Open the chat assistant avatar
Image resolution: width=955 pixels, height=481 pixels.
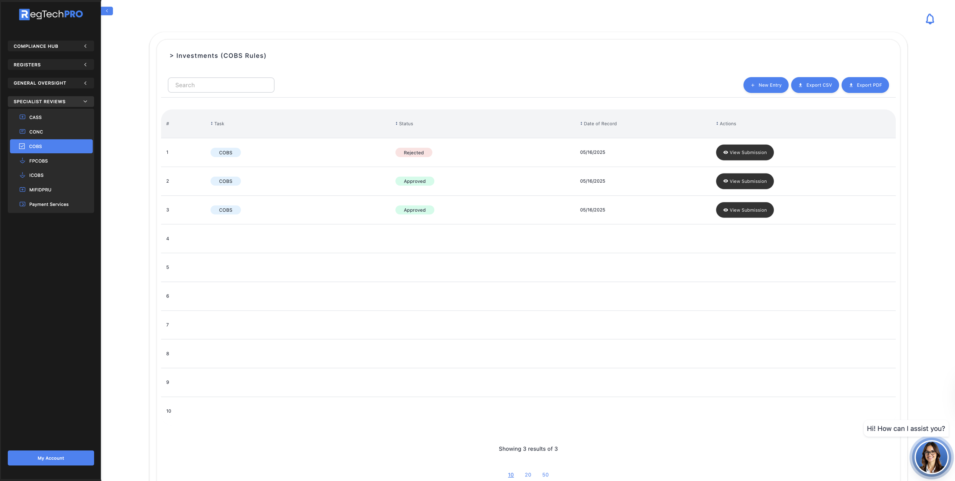(x=931, y=457)
